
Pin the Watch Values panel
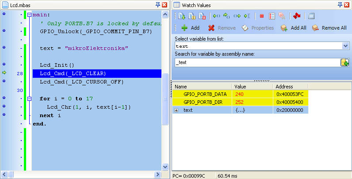tap(341, 5)
